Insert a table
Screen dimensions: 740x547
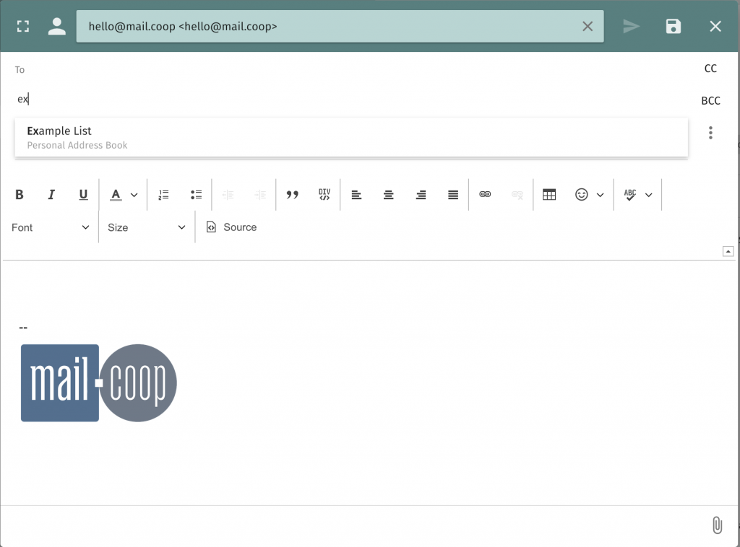(549, 195)
